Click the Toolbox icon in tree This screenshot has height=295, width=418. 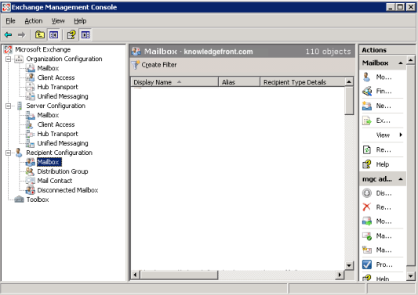[x=19, y=200]
